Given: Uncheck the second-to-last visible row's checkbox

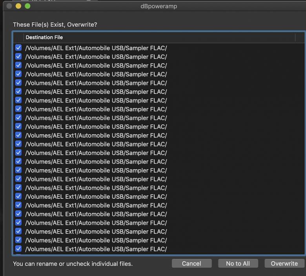Looking at the screenshot, I should tap(18, 240).
